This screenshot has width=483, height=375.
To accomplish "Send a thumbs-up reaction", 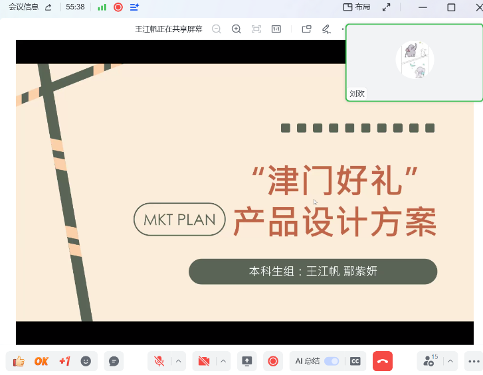I will pos(19,361).
